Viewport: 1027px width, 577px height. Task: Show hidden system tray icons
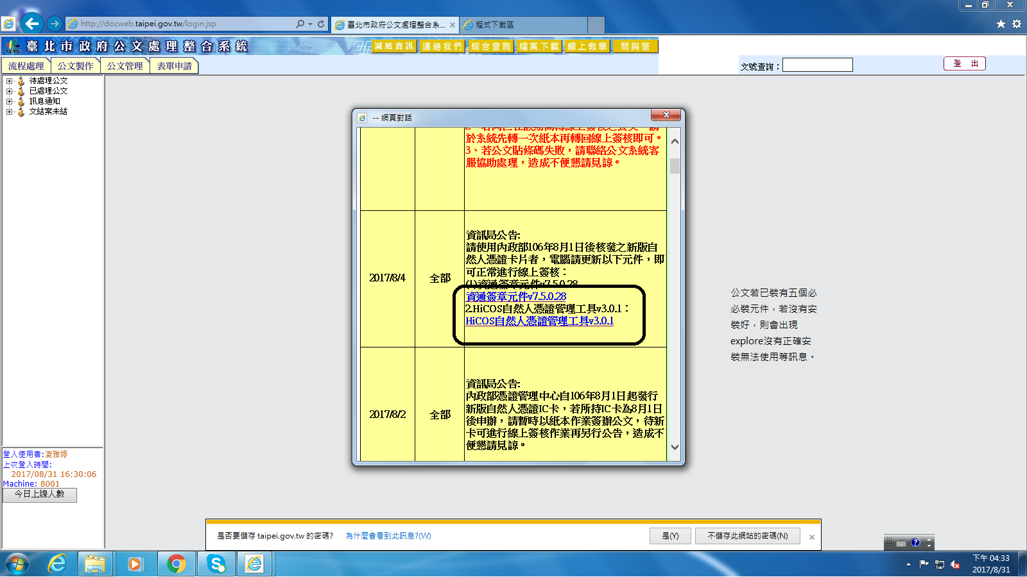908,564
